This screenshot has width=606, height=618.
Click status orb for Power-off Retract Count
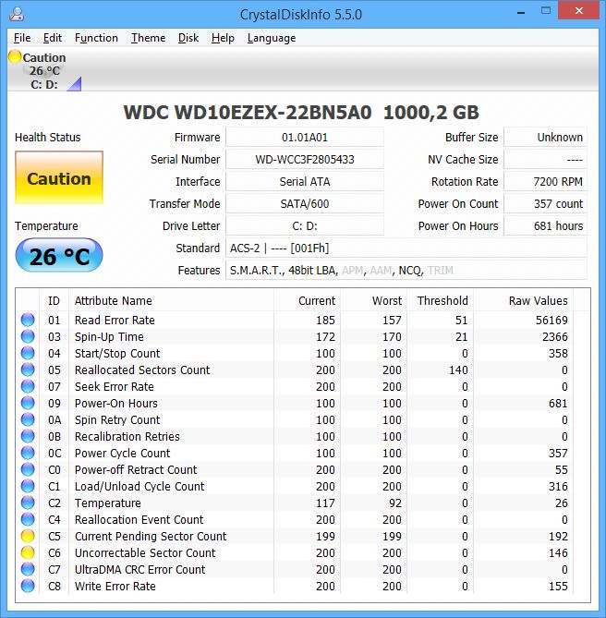pos(28,469)
